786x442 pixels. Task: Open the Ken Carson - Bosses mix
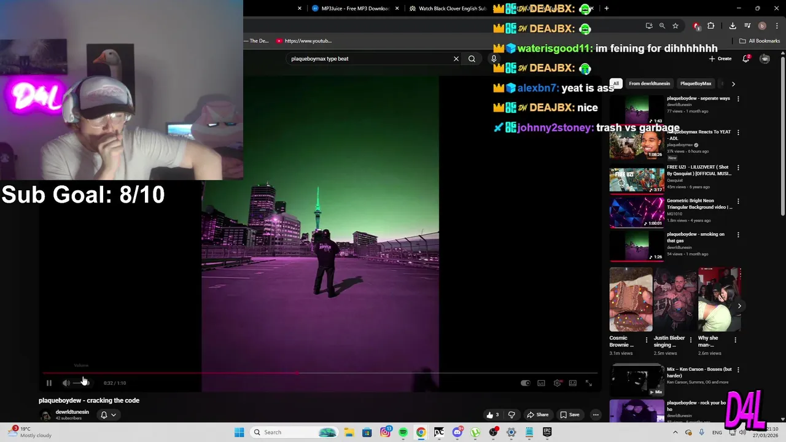[637, 380]
